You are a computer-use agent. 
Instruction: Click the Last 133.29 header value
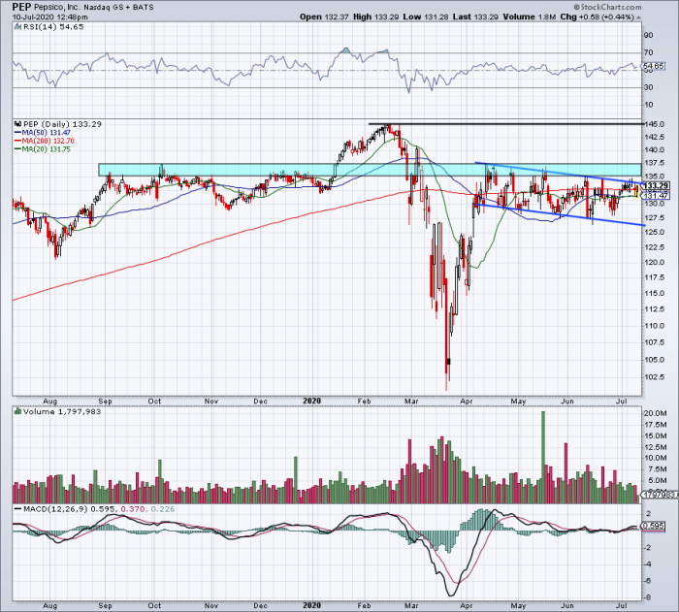(475, 16)
